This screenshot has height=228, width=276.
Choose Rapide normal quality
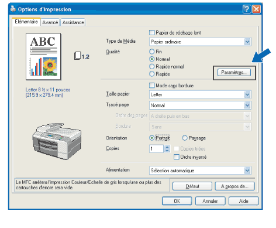click(152, 66)
